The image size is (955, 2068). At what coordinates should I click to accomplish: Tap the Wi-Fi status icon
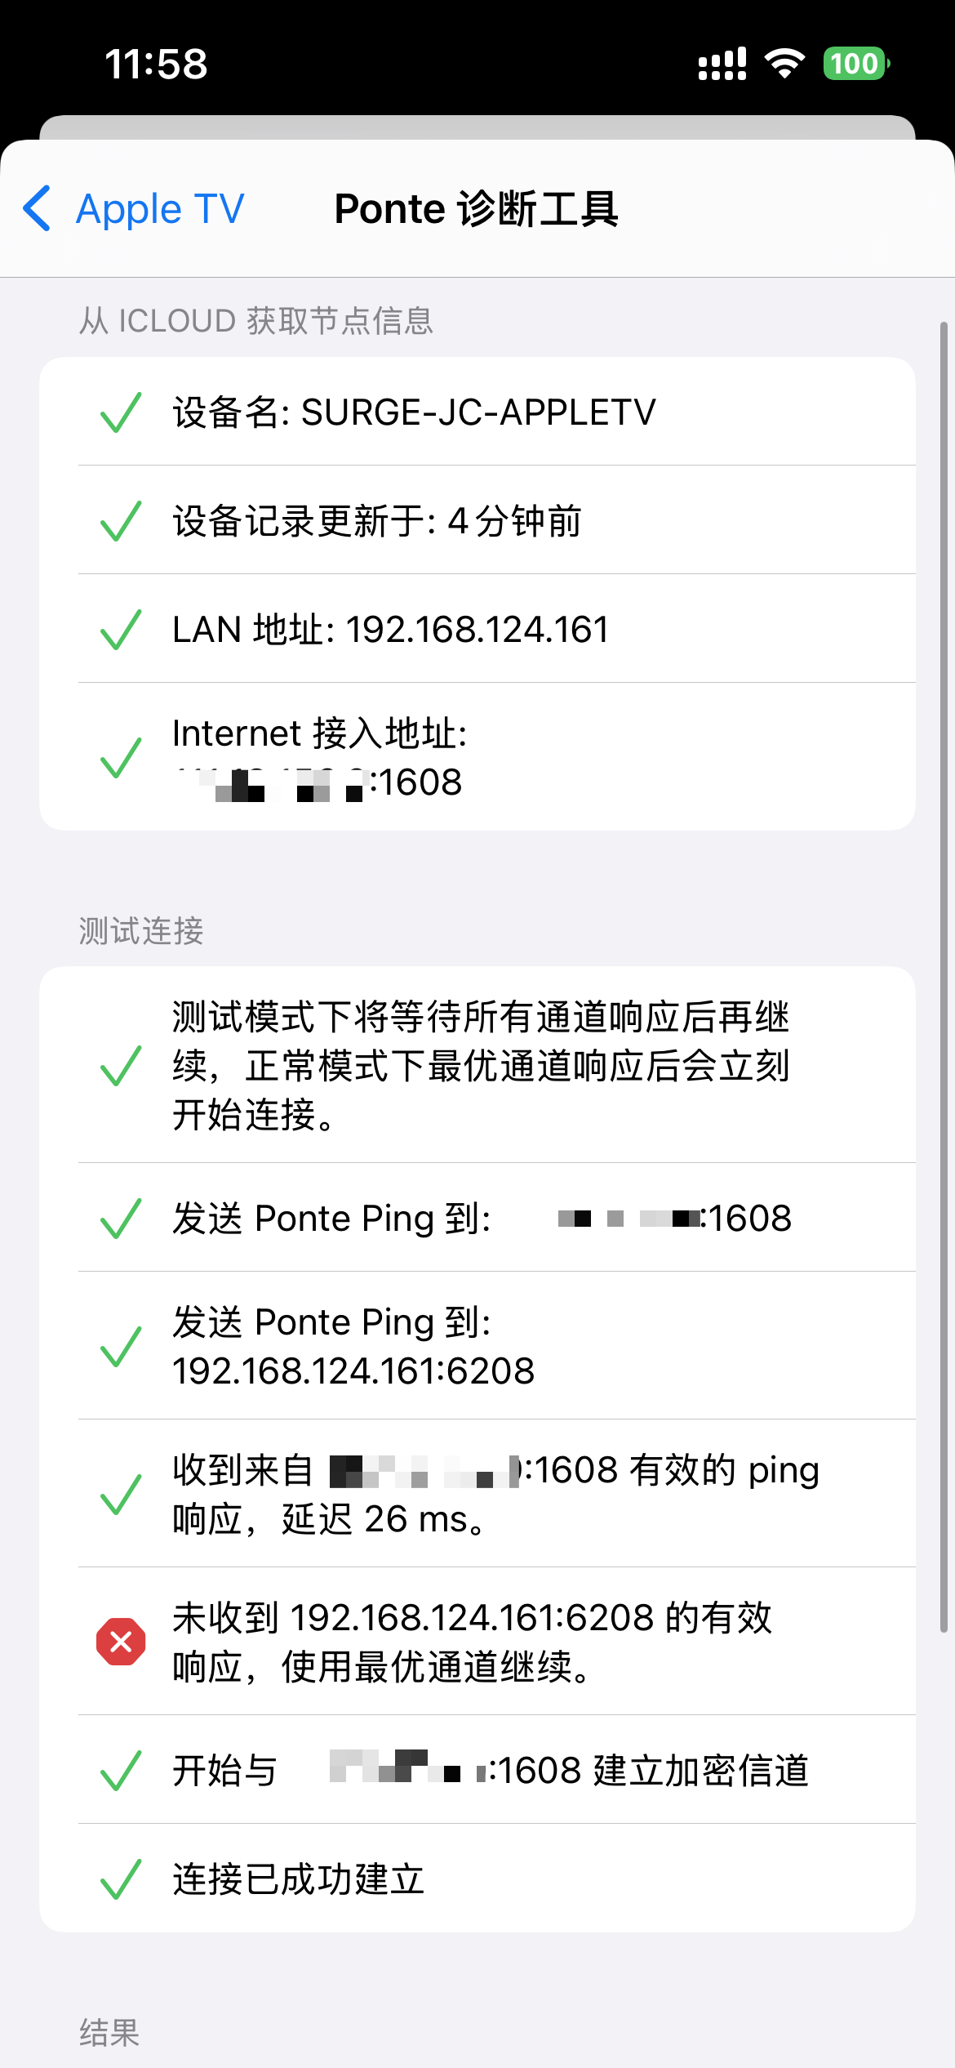(784, 64)
